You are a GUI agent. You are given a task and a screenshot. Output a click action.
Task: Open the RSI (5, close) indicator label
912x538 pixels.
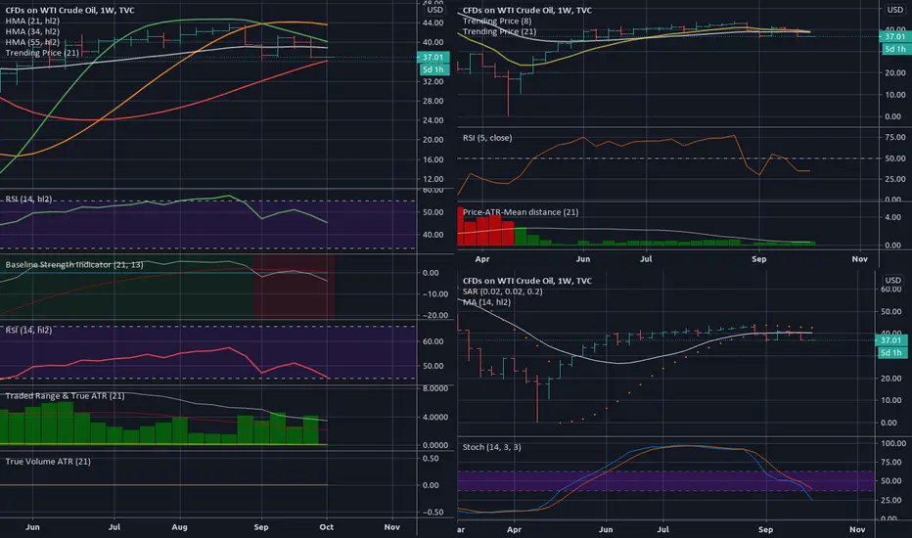pyautogui.click(x=487, y=138)
